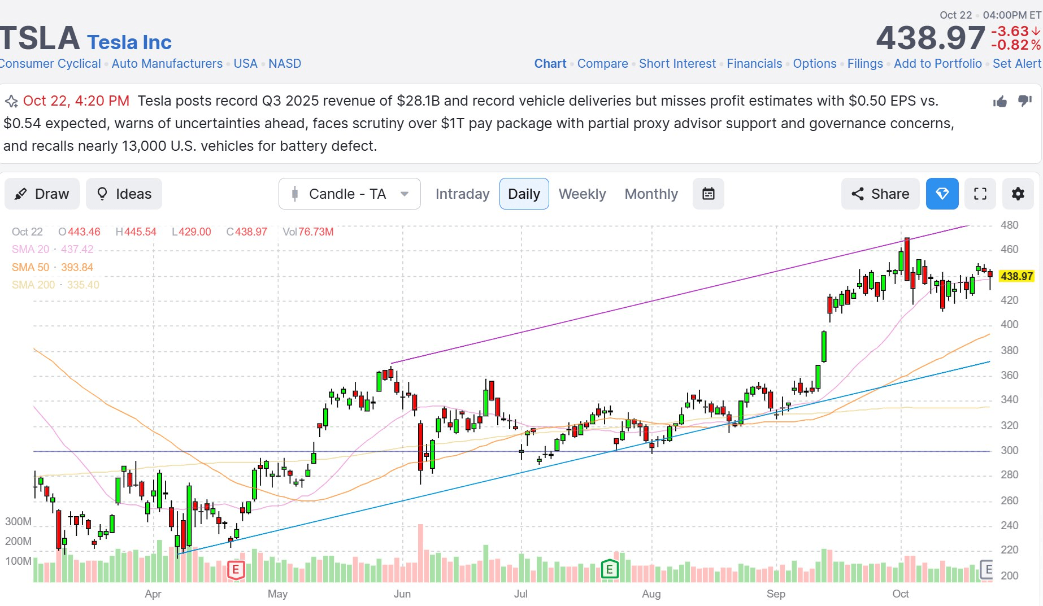Open the calendar date range icon
The height and width of the screenshot is (606, 1043).
(708, 194)
